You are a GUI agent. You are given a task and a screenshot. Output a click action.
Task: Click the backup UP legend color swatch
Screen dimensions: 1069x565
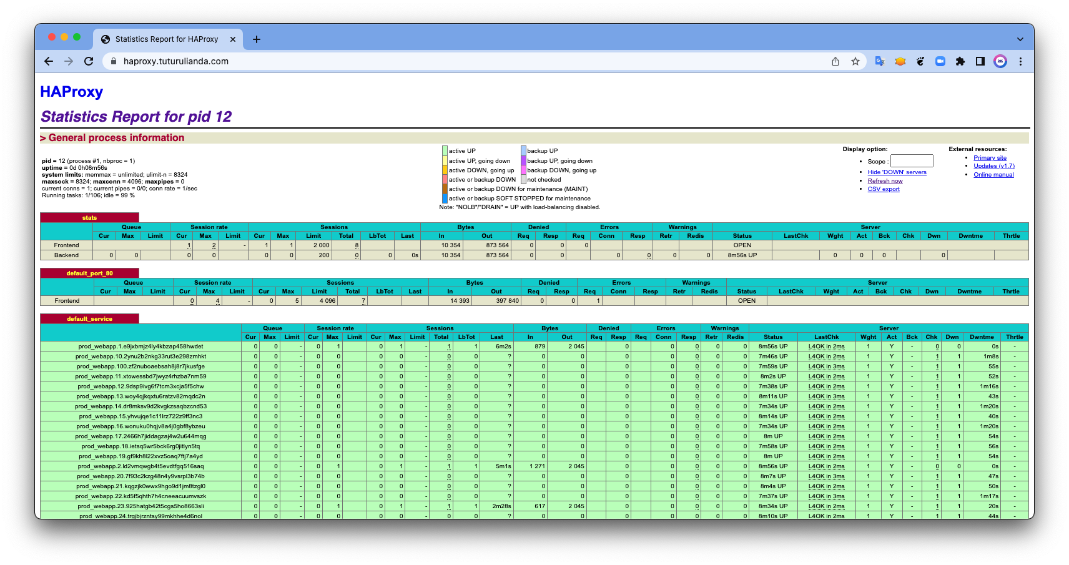coord(523,151)
